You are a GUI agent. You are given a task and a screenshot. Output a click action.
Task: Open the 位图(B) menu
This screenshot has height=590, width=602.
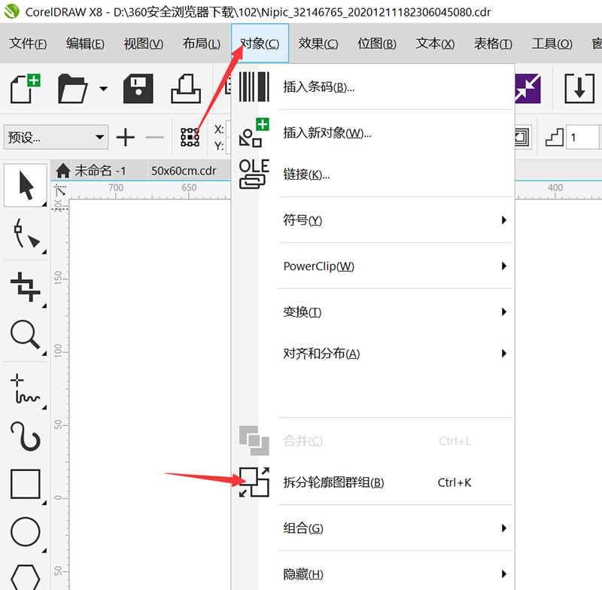pyautogui.click(x=377, y=44)
